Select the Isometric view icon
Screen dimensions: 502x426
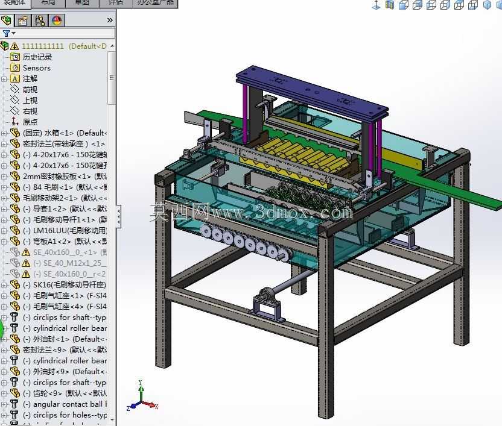pyautogui.click(x=487, y=4)
